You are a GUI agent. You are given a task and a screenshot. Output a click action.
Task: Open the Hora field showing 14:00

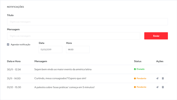pyautogui.click(x=78, y=49)
